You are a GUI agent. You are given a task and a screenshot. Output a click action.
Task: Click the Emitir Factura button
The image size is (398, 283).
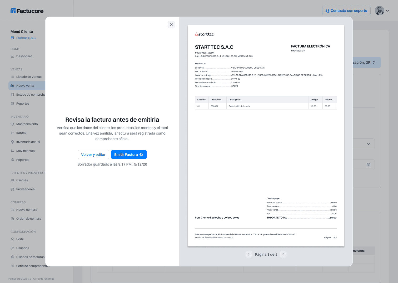tap(129, 155)
